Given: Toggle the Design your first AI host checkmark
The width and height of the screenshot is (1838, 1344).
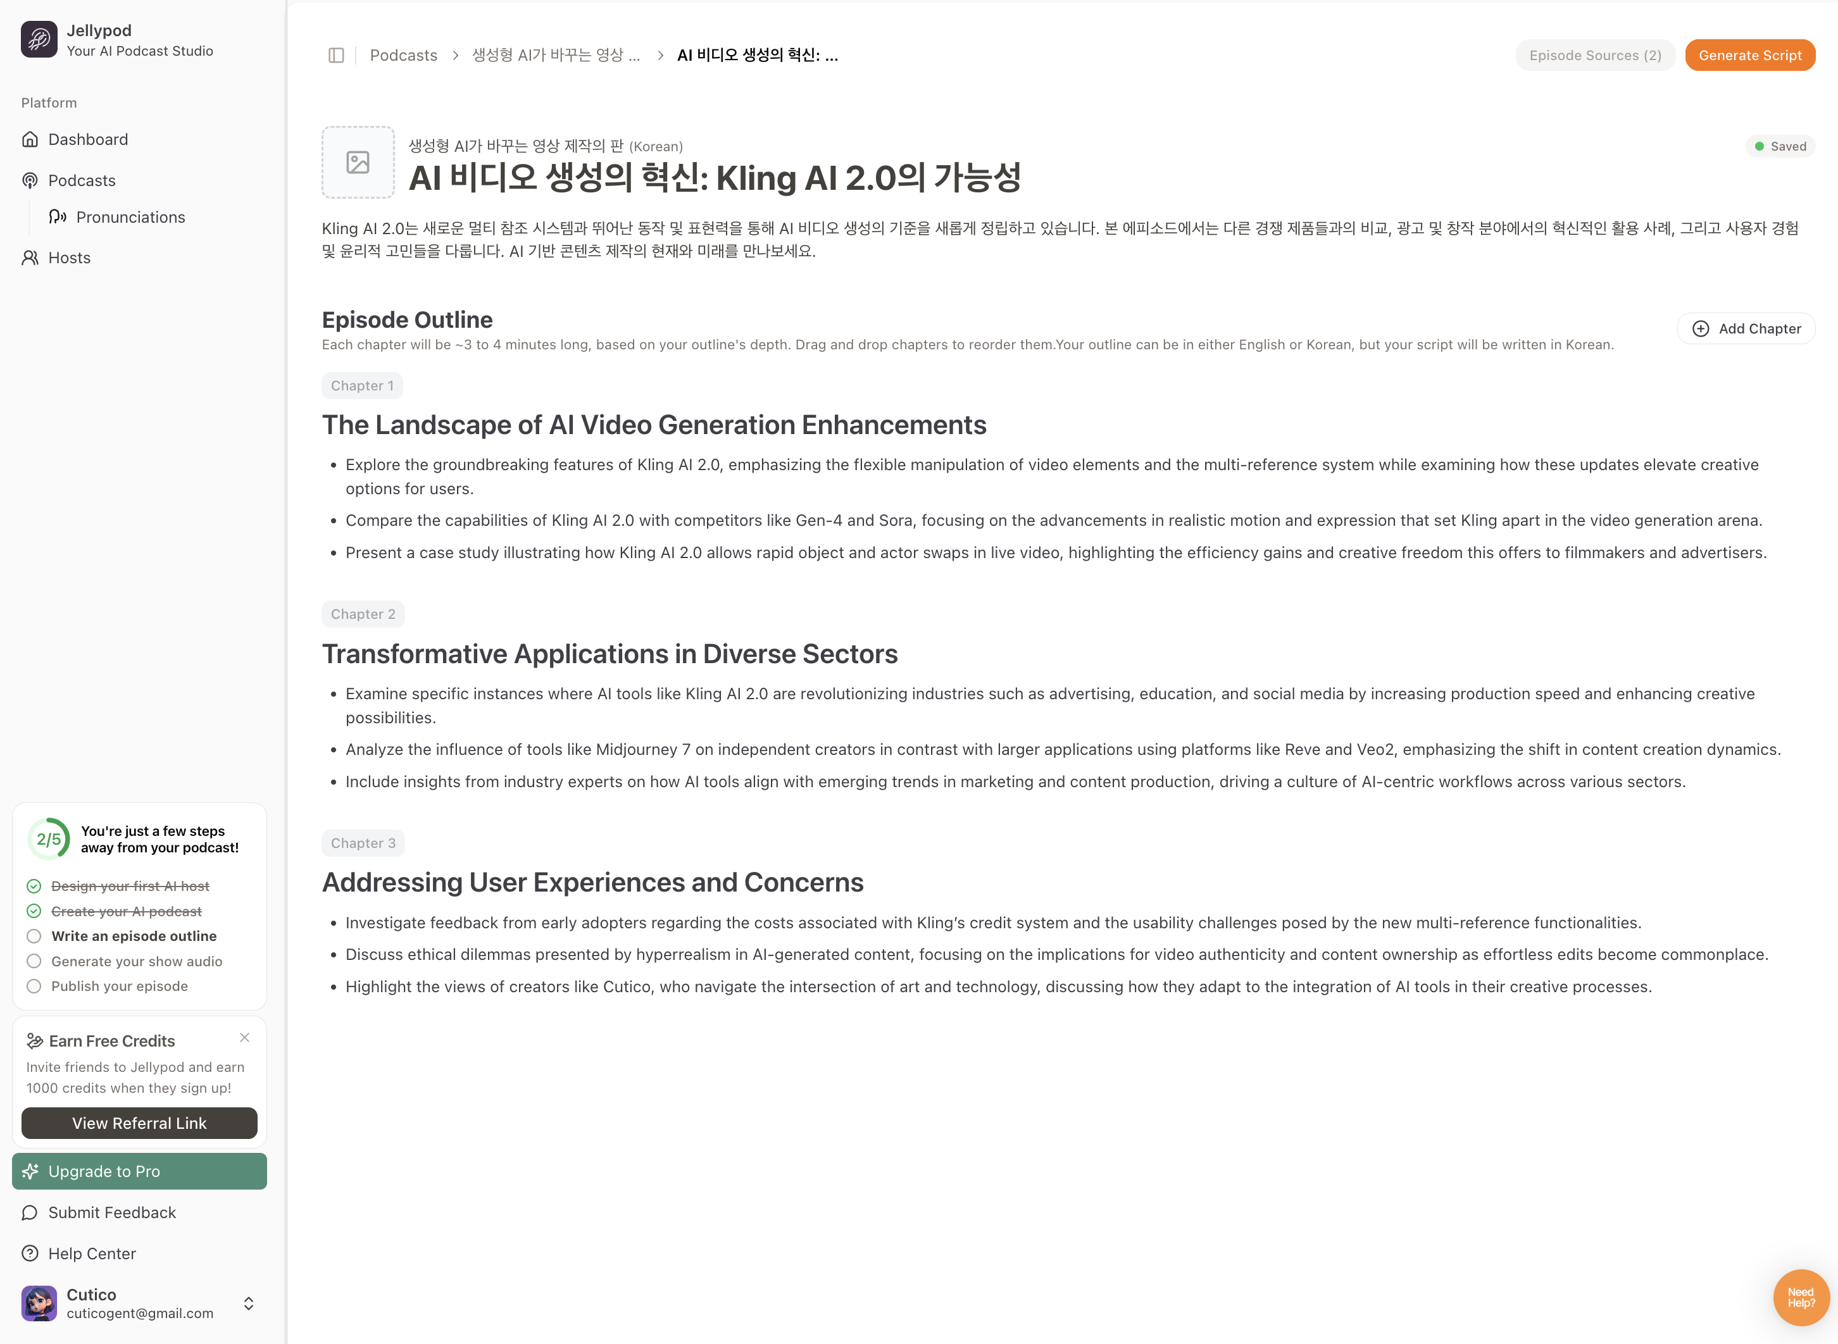Looking at the screenshot, I should (x=34, y=886).
